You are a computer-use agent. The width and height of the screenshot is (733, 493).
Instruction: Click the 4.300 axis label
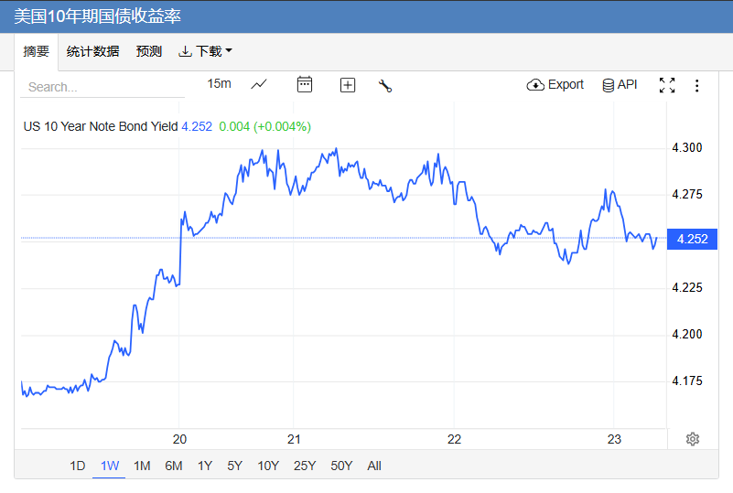(686, 147)
